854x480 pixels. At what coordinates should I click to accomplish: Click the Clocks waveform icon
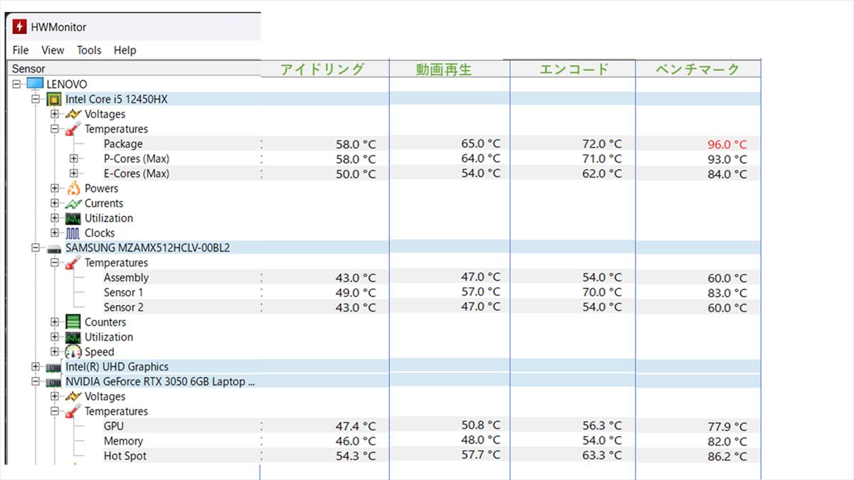(x=73, y=233)
